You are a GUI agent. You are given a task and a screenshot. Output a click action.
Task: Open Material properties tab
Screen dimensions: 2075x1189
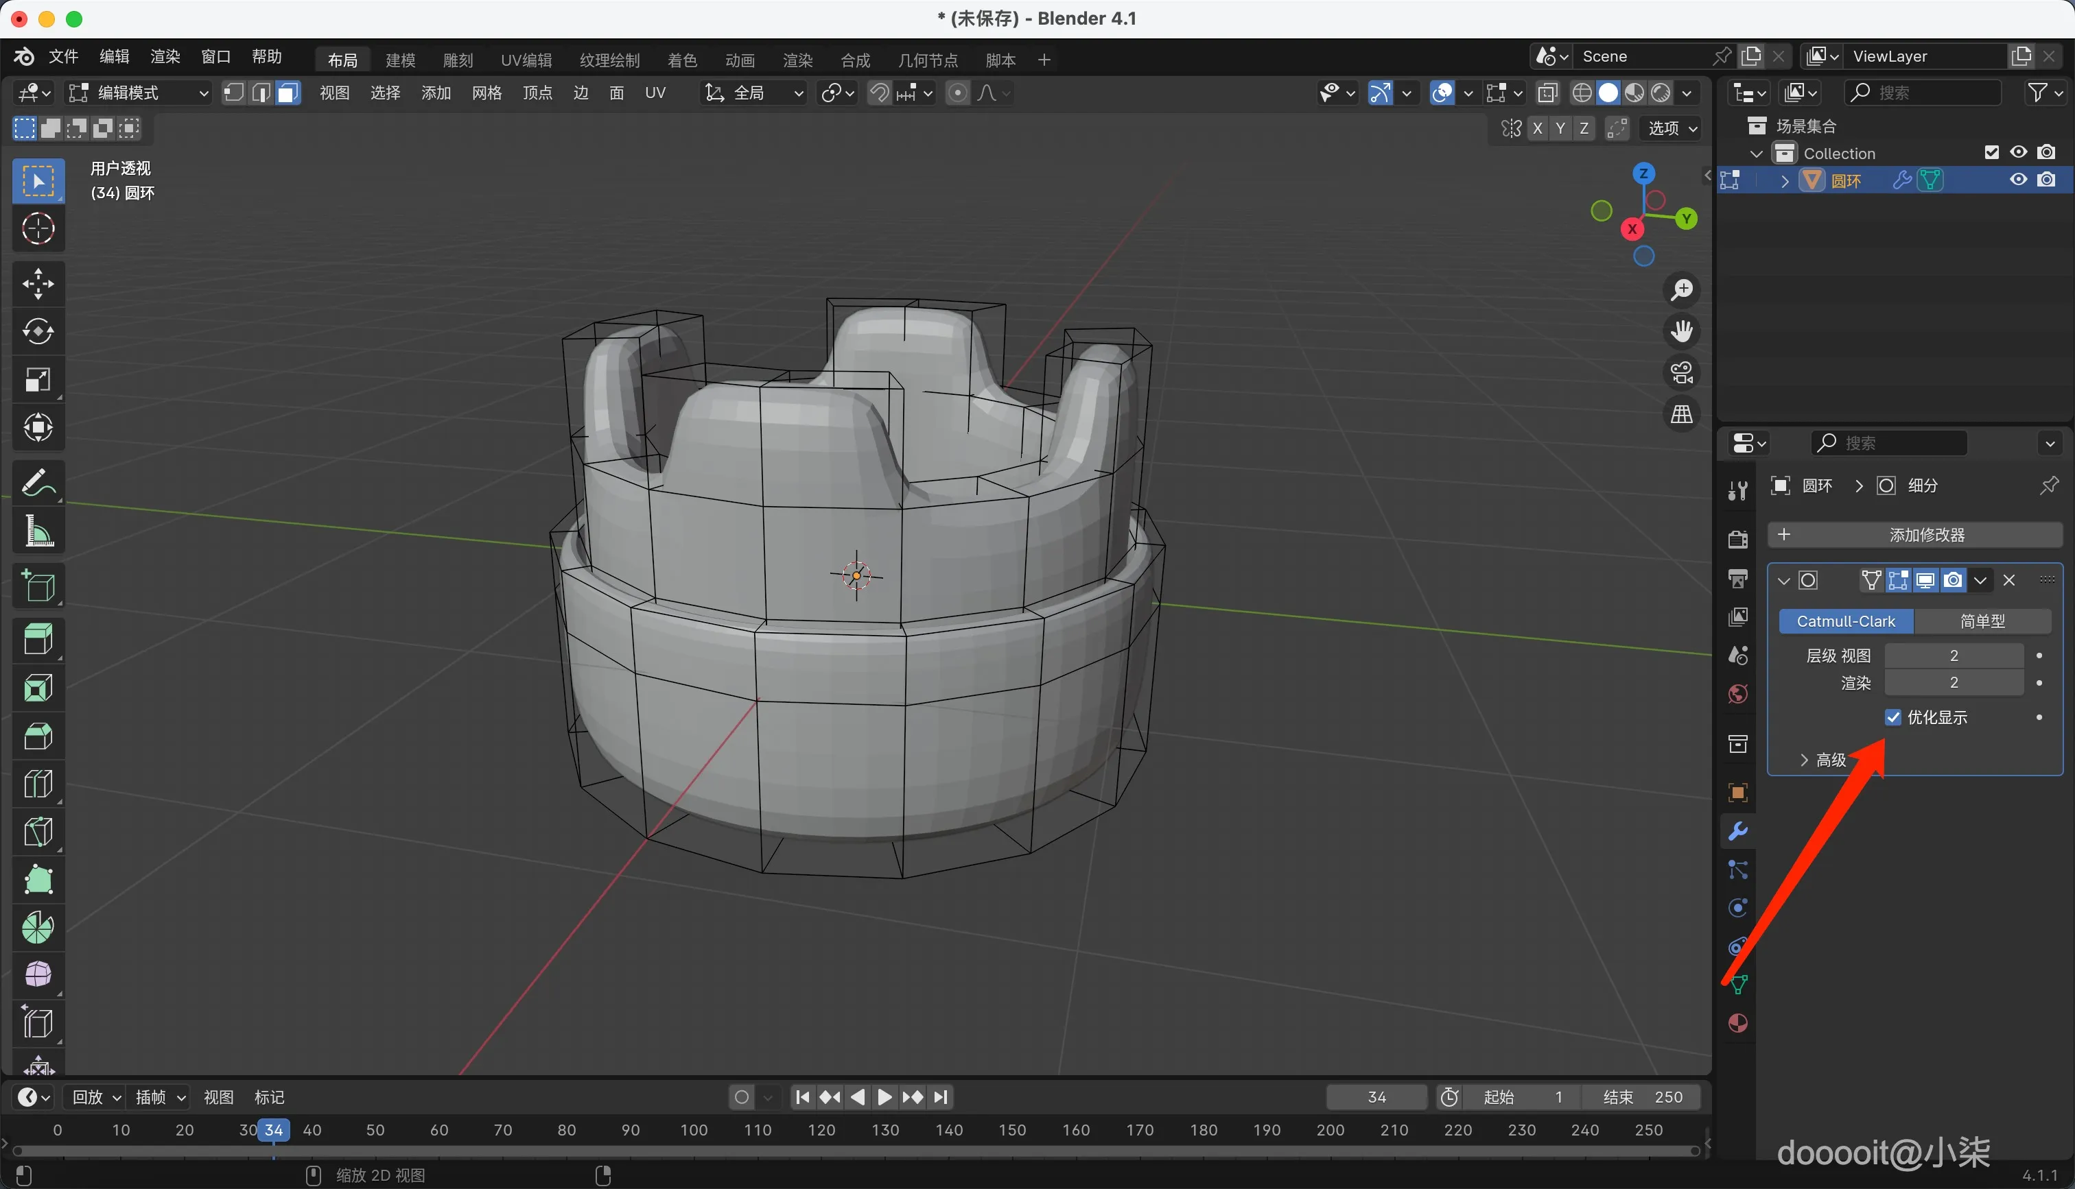1737,1023
